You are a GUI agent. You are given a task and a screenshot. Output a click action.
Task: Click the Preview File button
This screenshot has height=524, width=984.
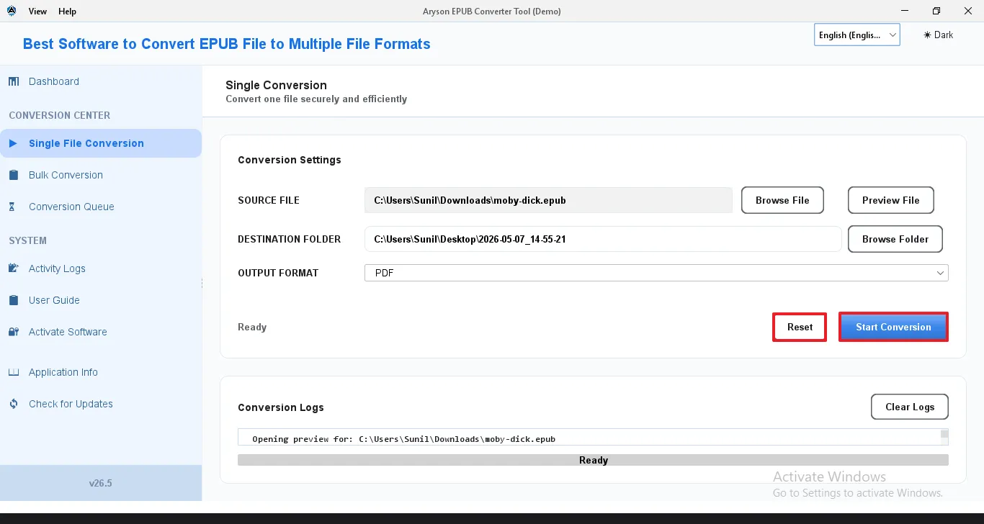[x=890, y=200]
